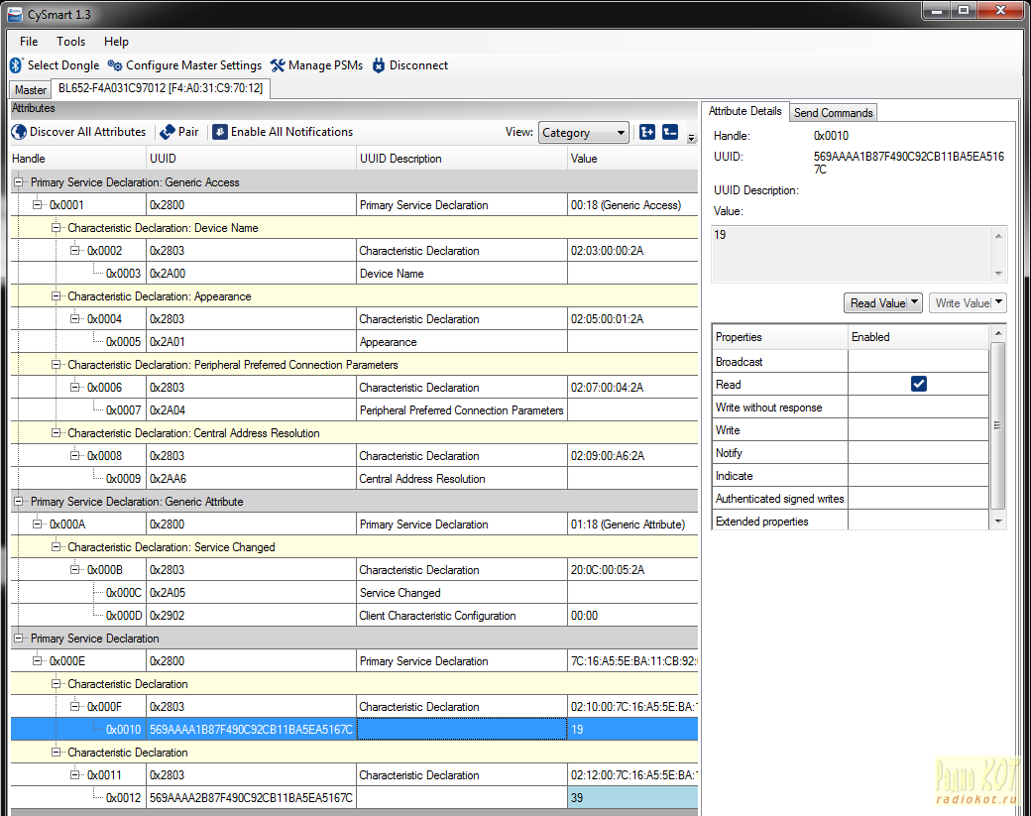Image resolution: width=1031 pixels, height=816 pixels.
Task: Click the value cell '02:03:00:00:2A'
Action: tap(632, 251)
